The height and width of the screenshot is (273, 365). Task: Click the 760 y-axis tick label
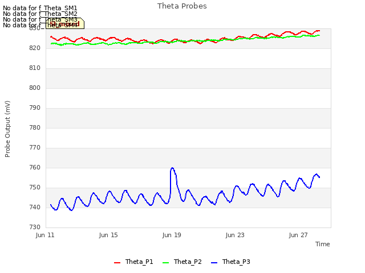click(35, 167)
